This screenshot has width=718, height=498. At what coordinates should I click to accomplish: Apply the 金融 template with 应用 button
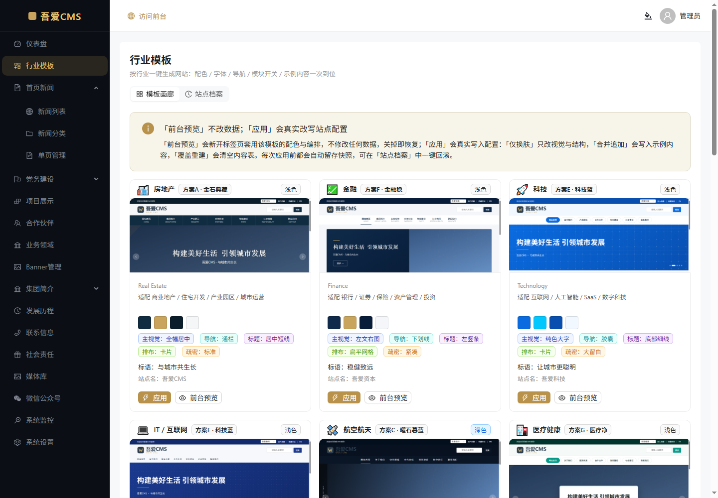coord(344,397)
